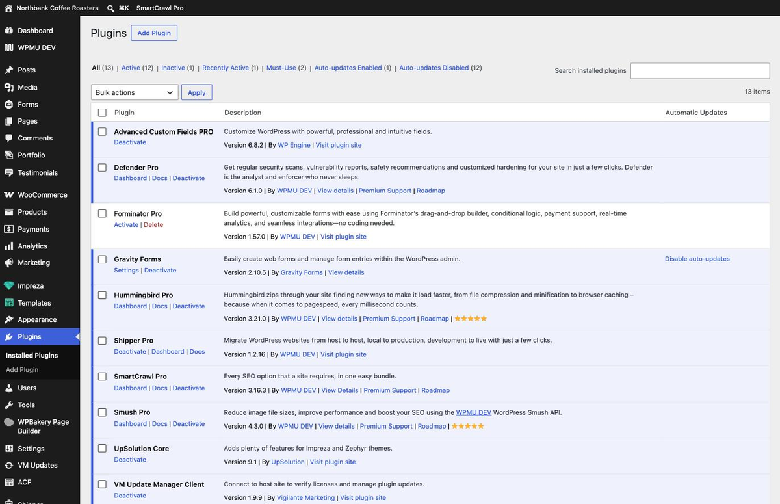
Task: Click the Pages sidebar icon
Action: 8,121
